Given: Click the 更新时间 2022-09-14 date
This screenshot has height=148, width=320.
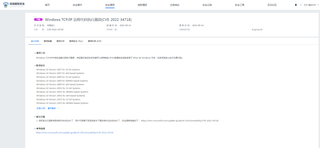Looking at the screenshot, I should (x=198, y=25).
